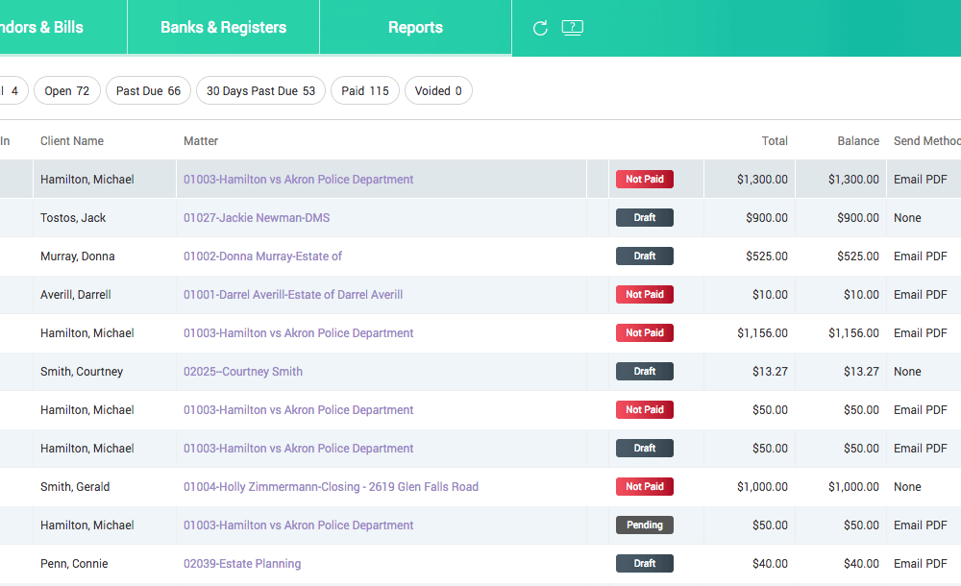961x586 pixels.
Task: Show Paid 115 invoices
Action: click(x=364, y=90)
